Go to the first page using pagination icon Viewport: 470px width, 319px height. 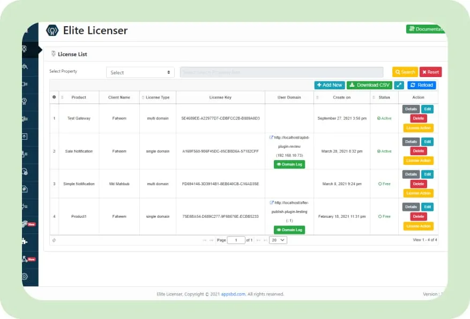pos(204,240)
